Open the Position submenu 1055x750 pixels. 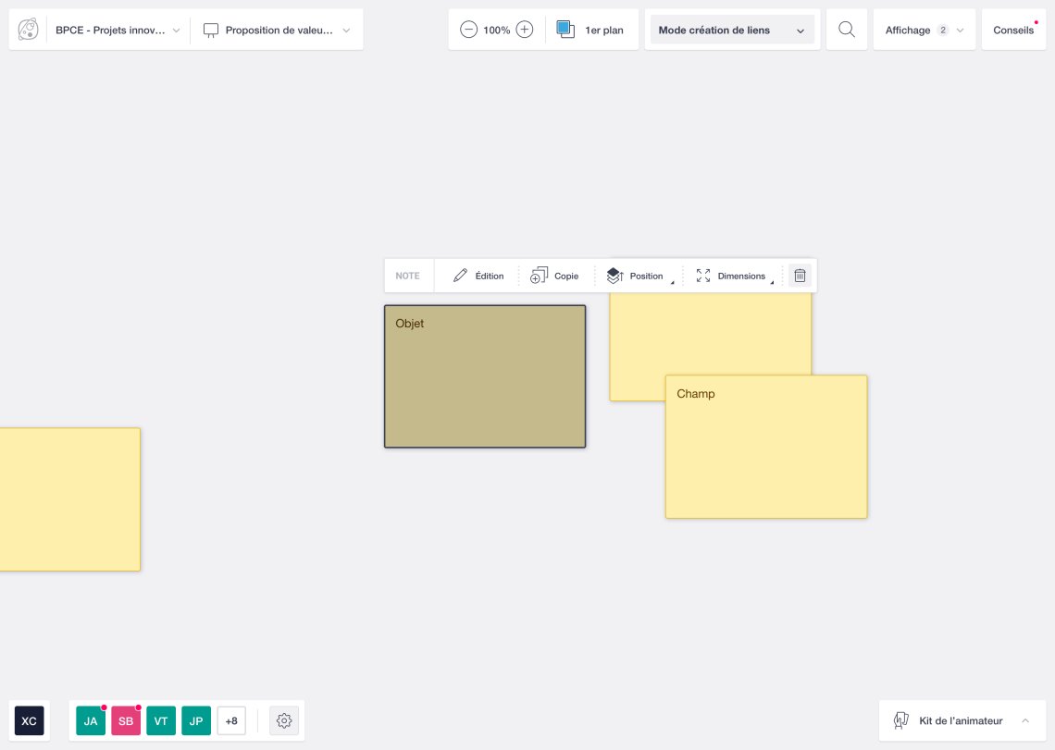coord(639,276)
